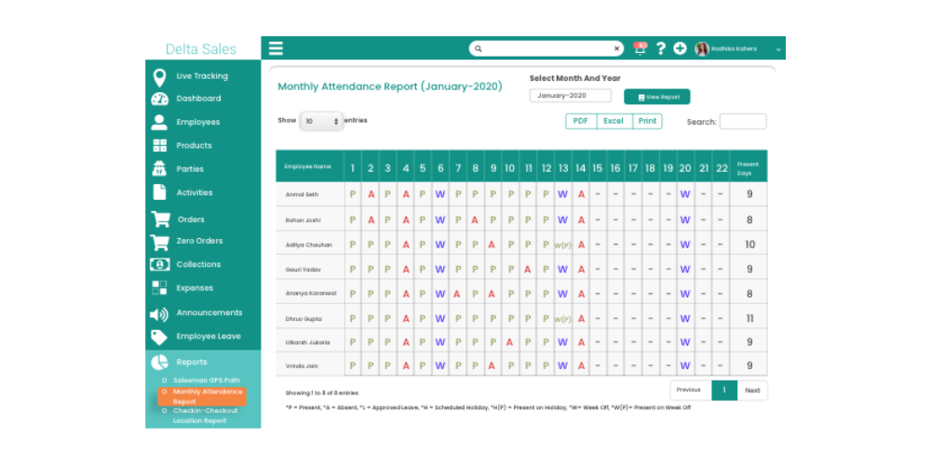The width and height of the screenshot is (931, 465).
Task: Focus the table Search field
Action: 743,122
